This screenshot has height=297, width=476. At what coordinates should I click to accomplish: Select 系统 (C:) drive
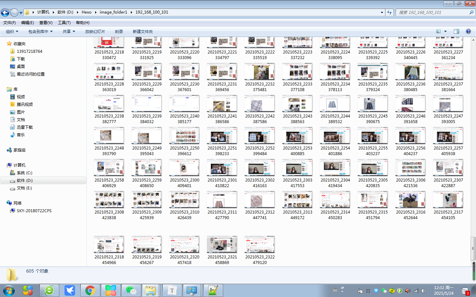[x=24, y=173]
